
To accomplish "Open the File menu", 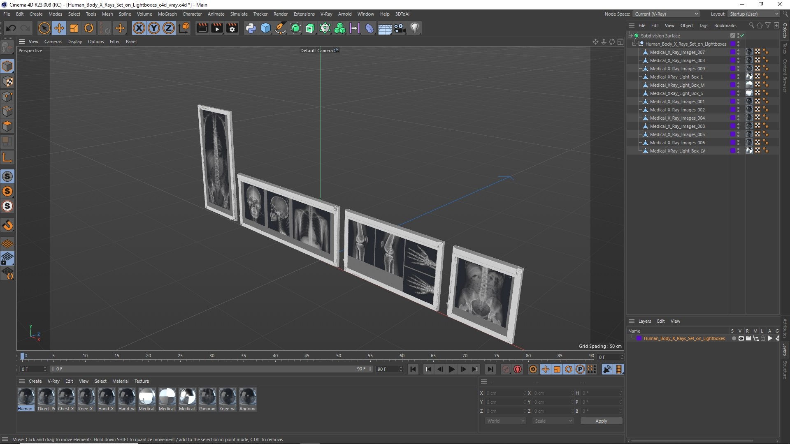I will [x=7, y=14].
